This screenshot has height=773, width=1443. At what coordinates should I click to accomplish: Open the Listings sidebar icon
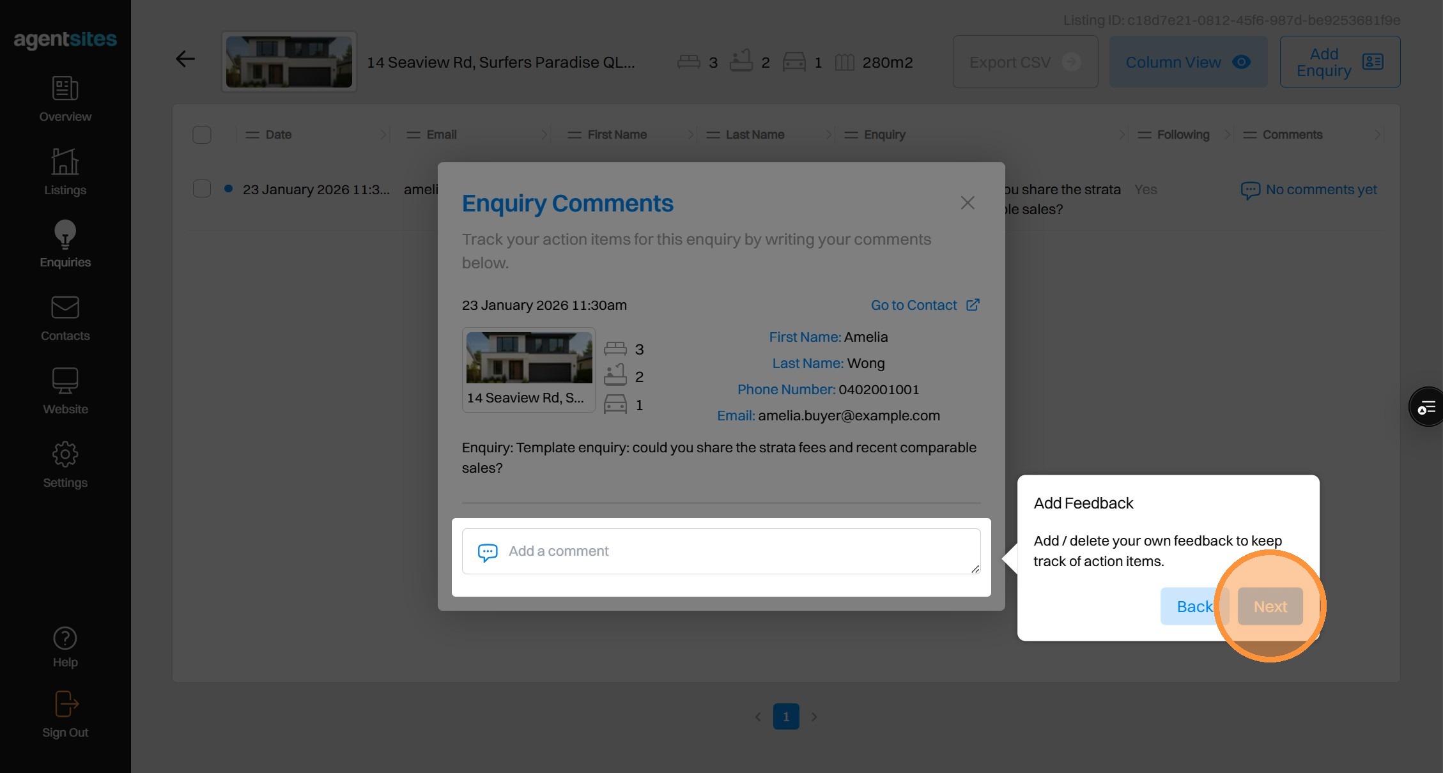(65, 162)
